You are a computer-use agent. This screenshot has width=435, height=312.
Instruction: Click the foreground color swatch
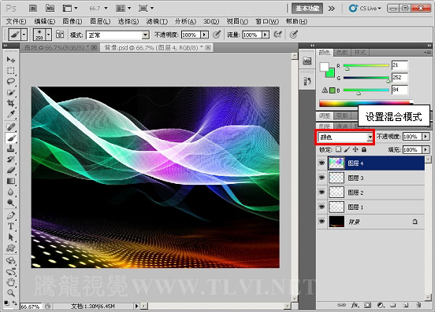tap(324, 67)
